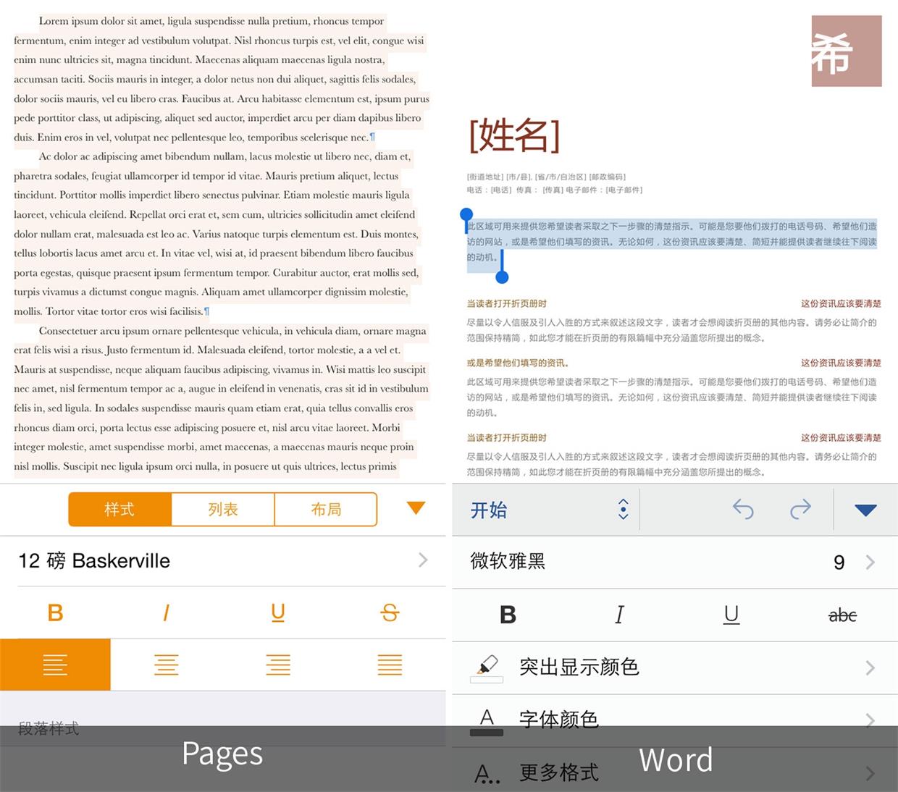The height and width of the screenshot is (792, 898).
Task: Switch to the 列表 tab in Pages
Action: [222, 509]
